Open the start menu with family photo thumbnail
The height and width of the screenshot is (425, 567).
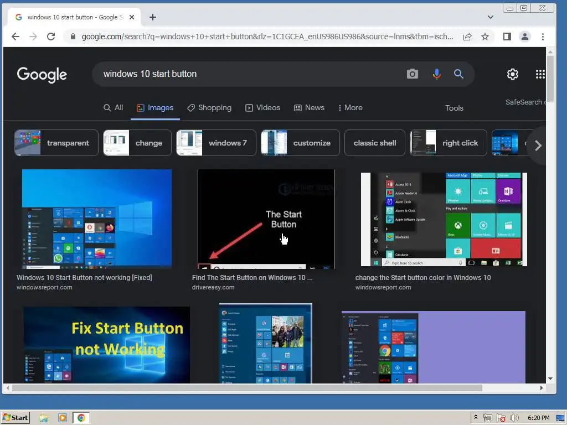[x=266, y=343]
